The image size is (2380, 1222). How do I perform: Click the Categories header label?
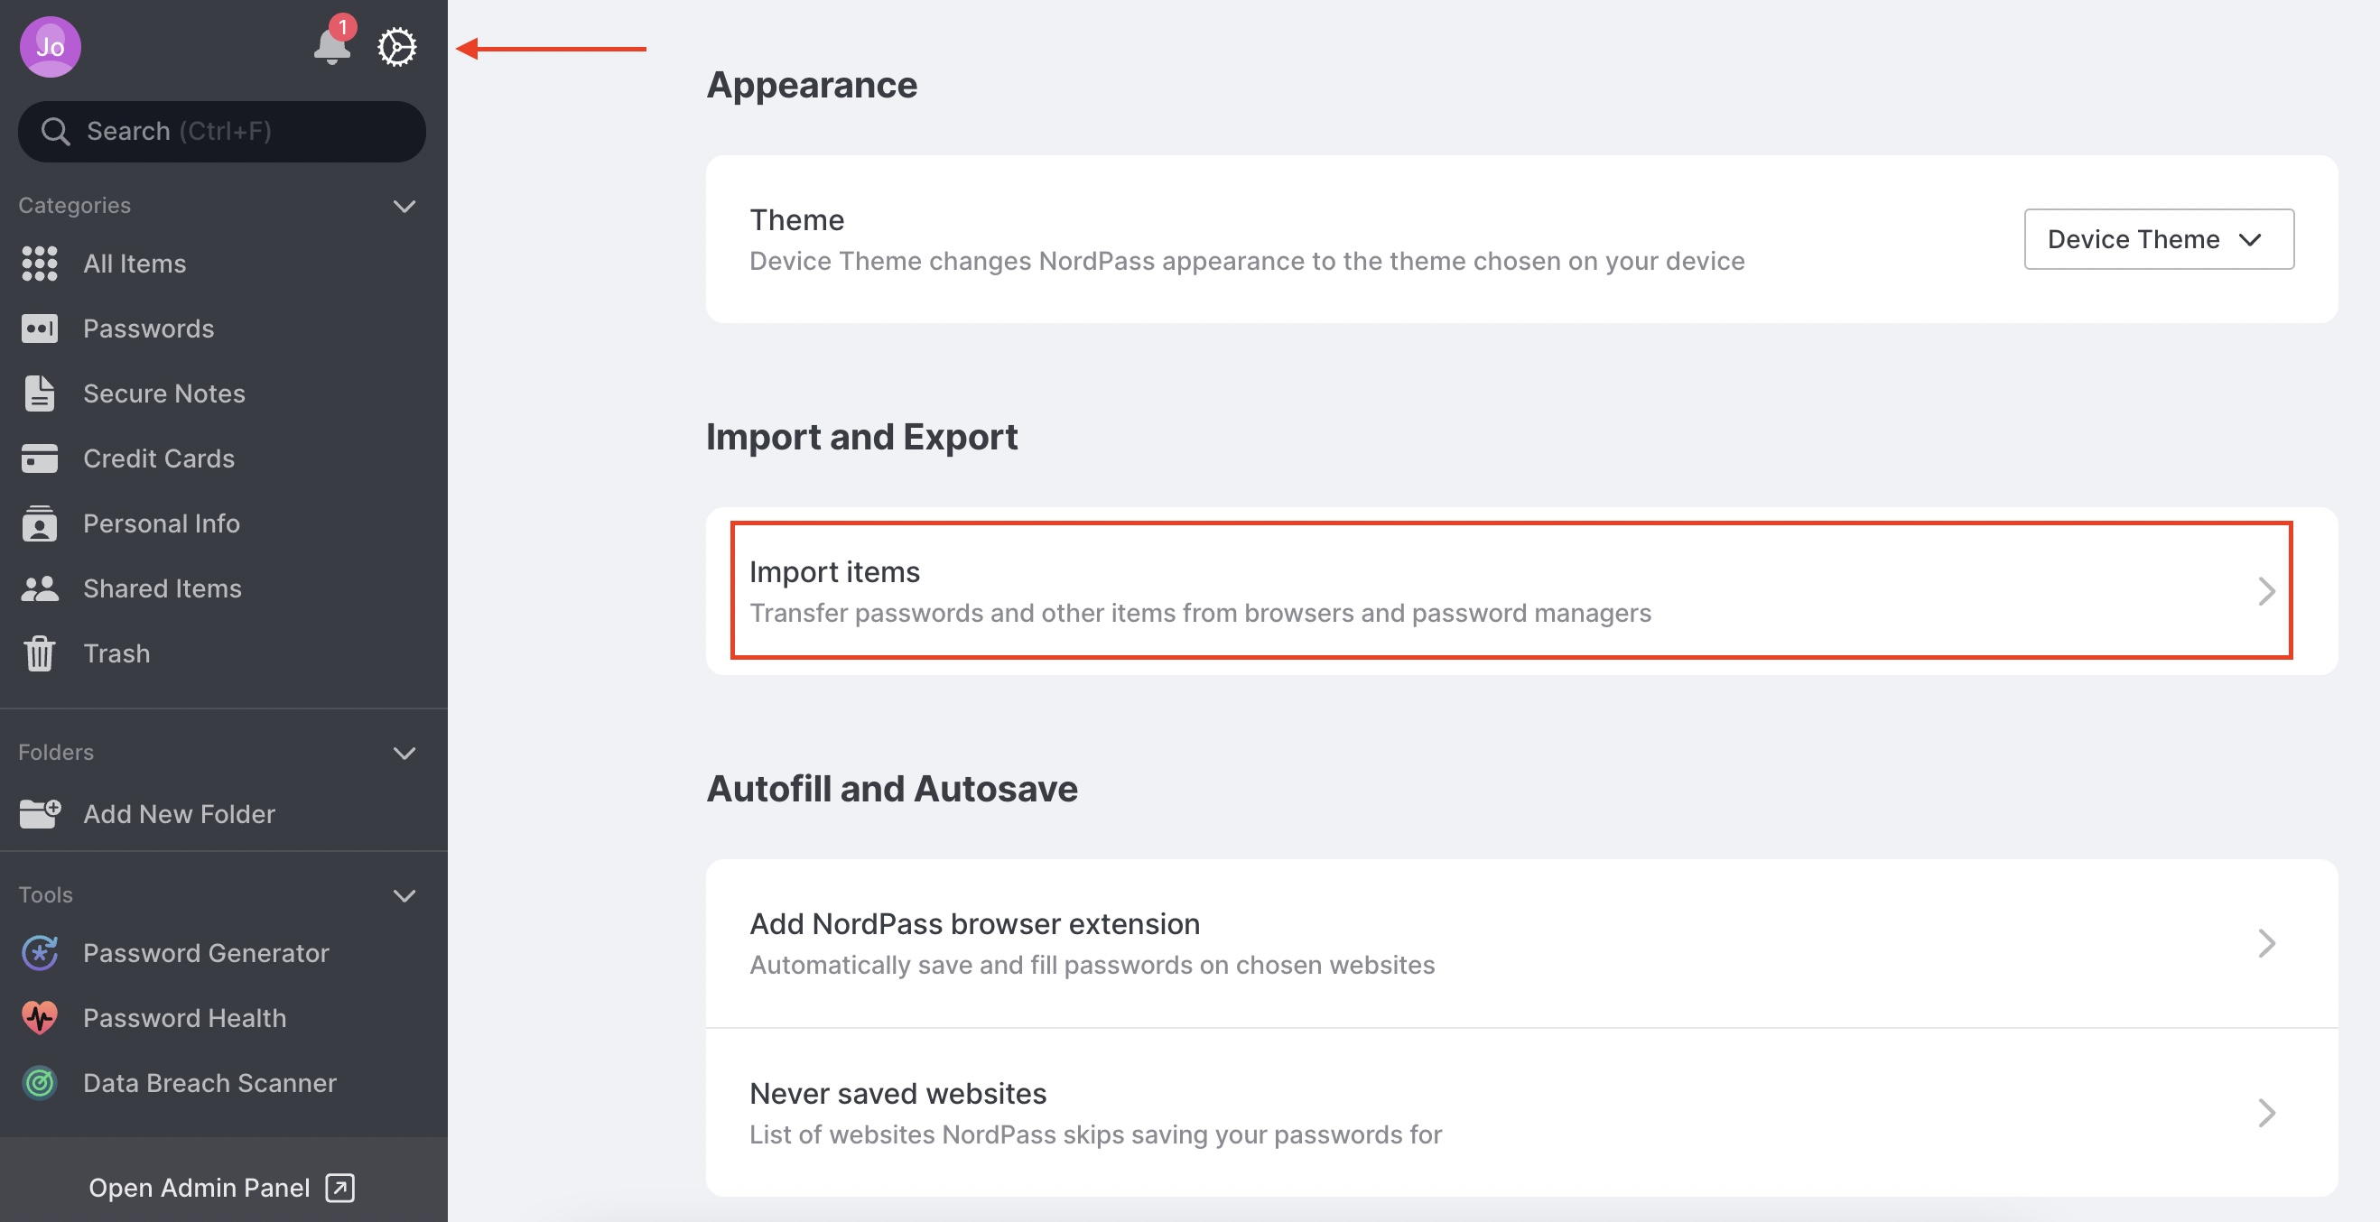click(x=74, y=205)
